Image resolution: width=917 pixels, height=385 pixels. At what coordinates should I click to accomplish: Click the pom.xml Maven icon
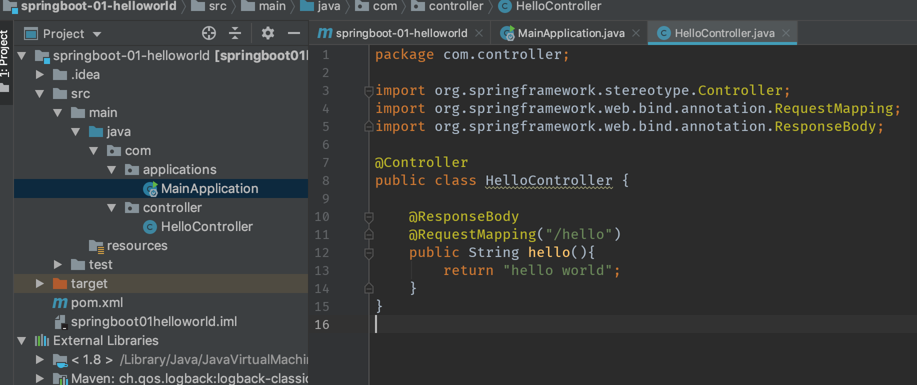pyautogui.click(x=60, y=302)
